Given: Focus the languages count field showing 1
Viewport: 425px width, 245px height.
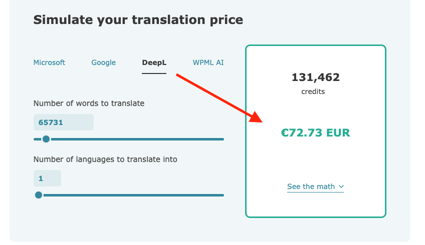Looking at the screenshot, I should 47,178.
